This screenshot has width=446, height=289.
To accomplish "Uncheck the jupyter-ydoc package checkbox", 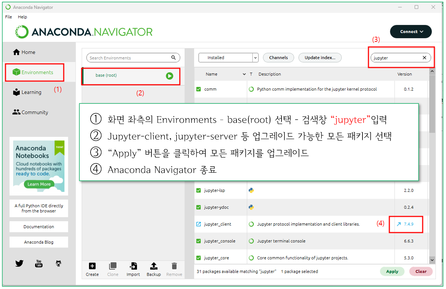I will click(199, 207).
